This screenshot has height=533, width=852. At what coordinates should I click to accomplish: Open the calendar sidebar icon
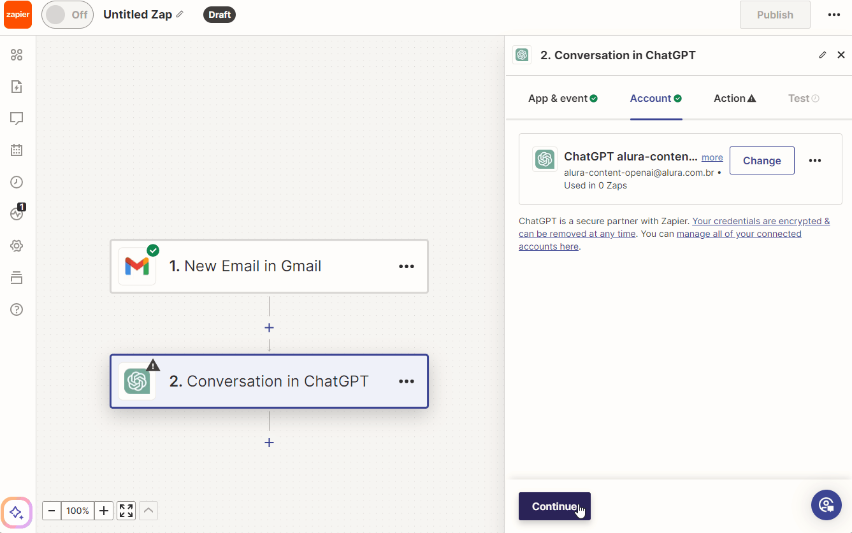(x=17, y=150)
